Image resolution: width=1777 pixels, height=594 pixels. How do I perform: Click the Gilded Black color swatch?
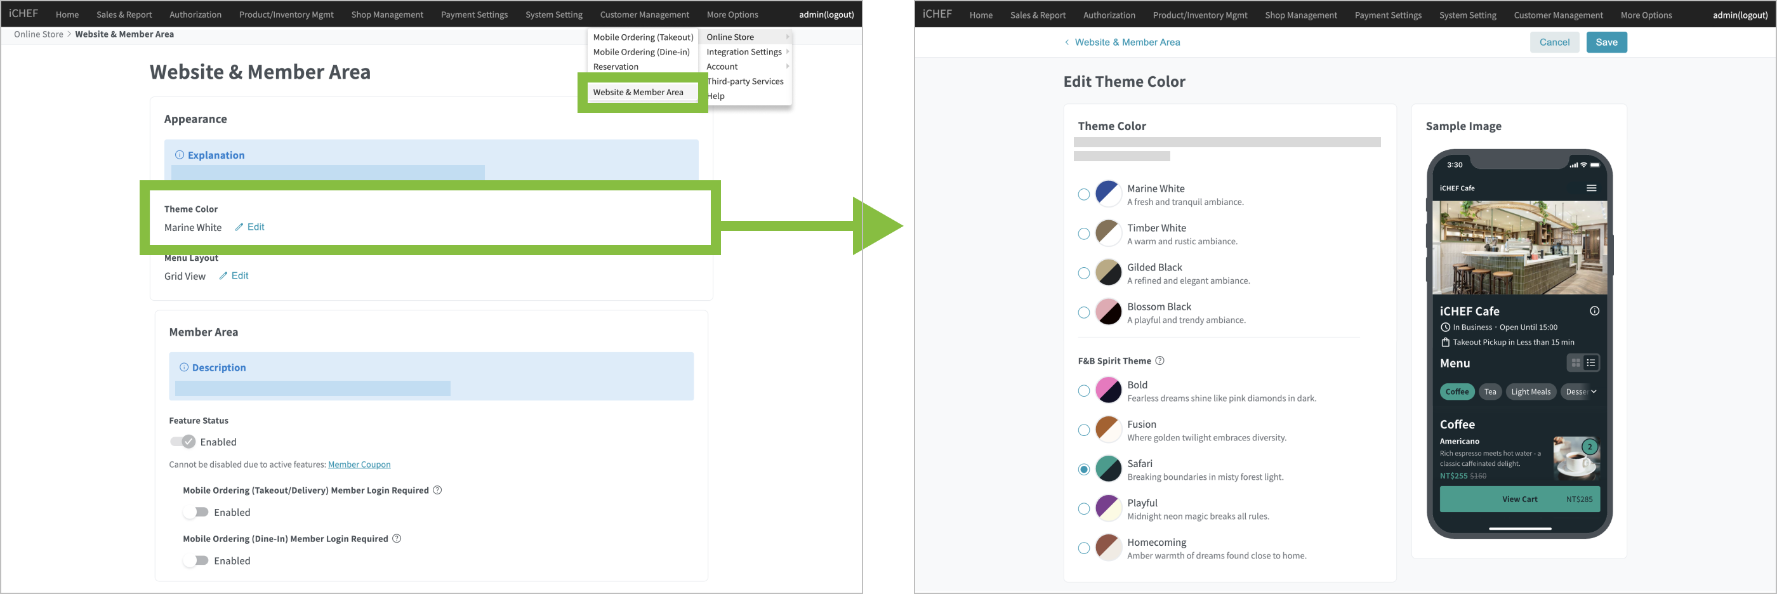(x=1108, y=273)
